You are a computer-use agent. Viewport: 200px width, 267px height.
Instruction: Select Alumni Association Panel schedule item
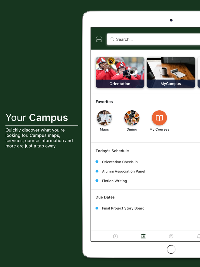tap(124, 171)
